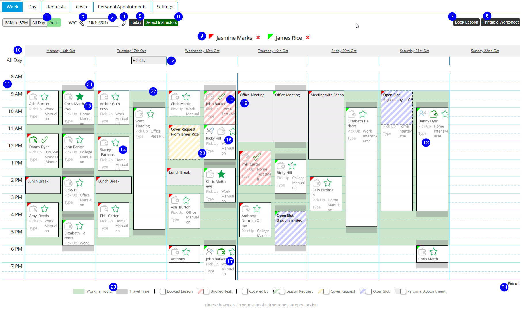
Task: Click star icon on Stacey Parsons lesson
Action: [115, 143]
